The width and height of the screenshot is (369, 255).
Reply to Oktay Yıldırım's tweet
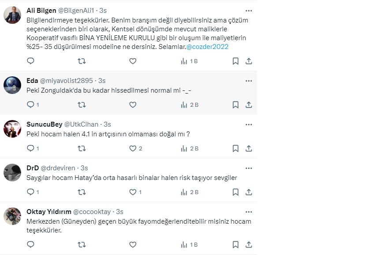30,244
